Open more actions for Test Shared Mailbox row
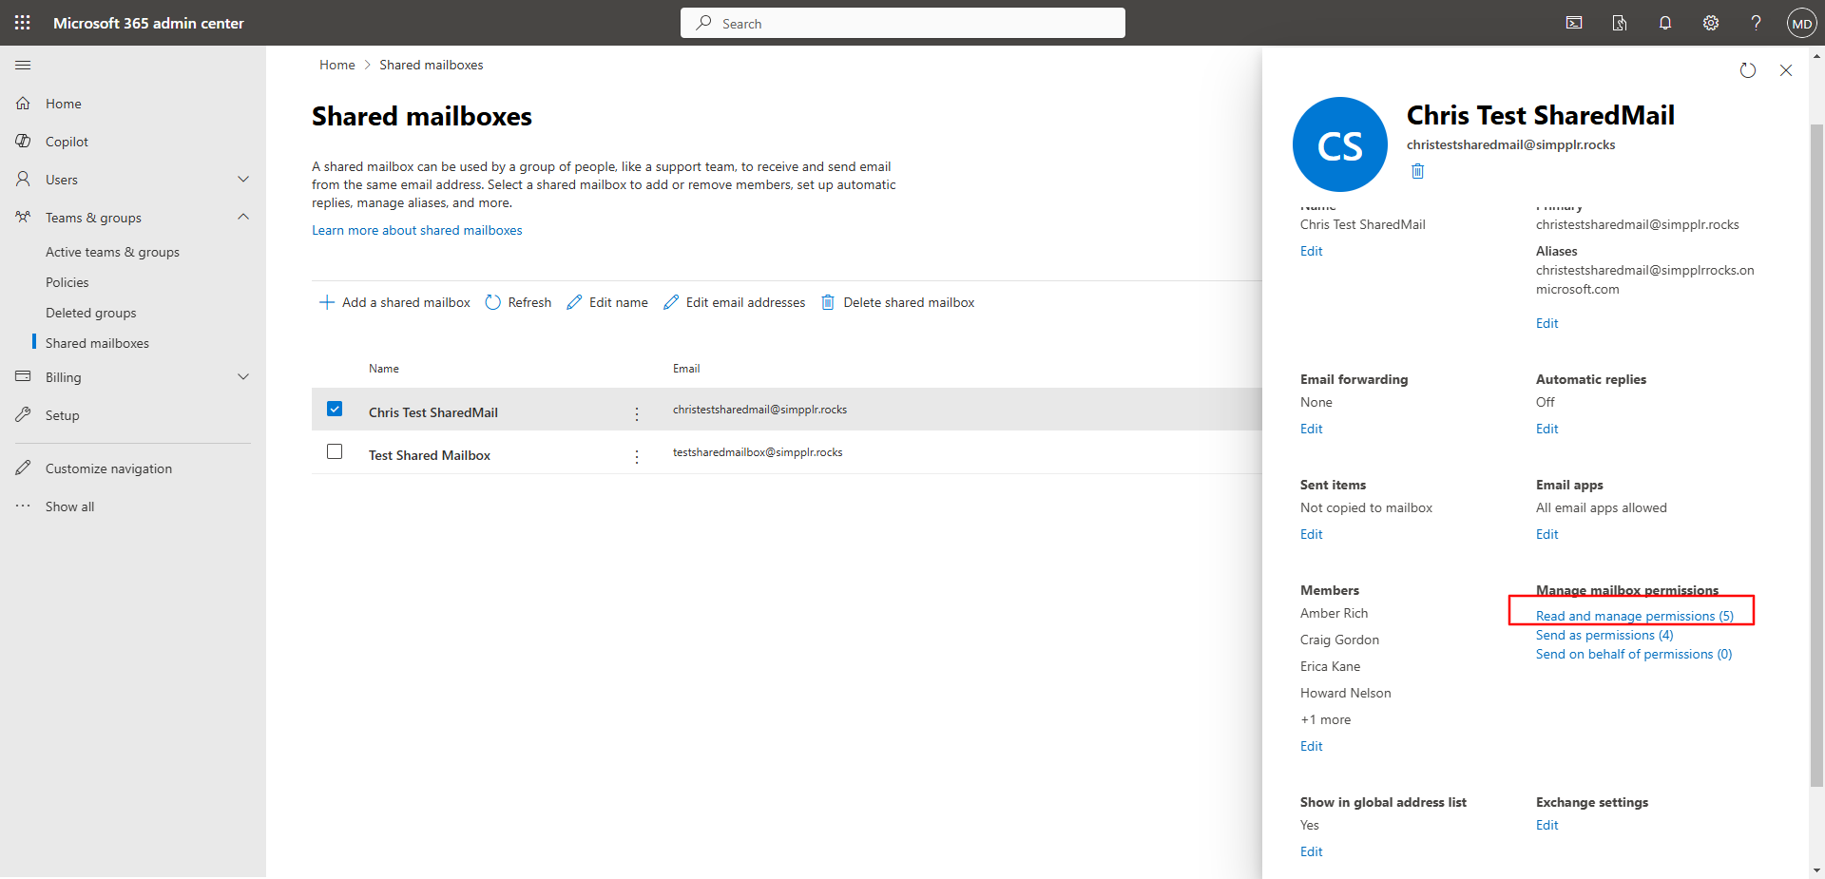The height and width of the screenshot is (879, 1825). [637, 457]
